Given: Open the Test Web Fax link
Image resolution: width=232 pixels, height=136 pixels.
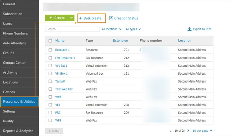Looking at the screenshot, I should (64, 89).
